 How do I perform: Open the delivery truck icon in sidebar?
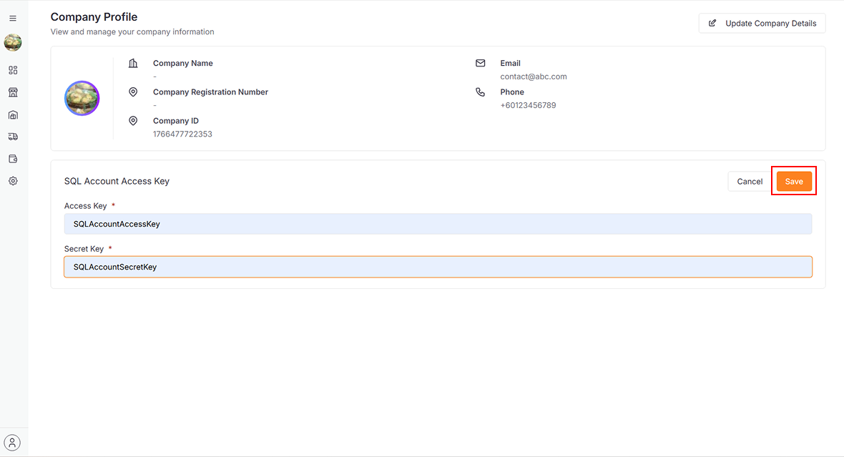click(13, 137)
